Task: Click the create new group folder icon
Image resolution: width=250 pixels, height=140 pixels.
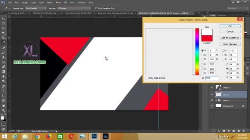Action: coord(234,131)
